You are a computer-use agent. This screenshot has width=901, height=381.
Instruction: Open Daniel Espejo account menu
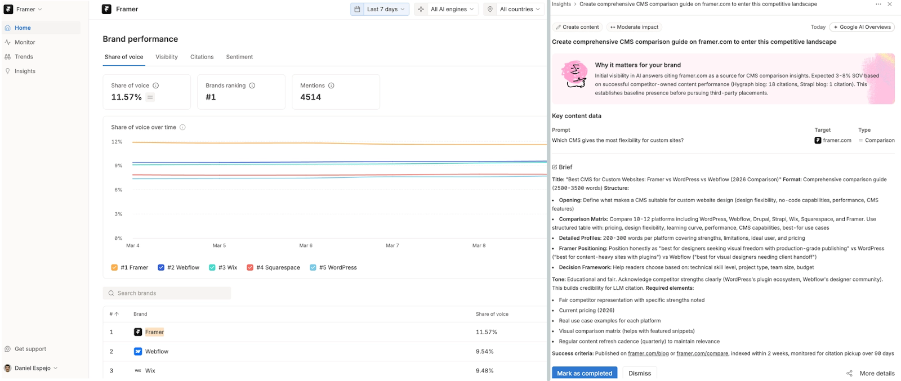pos(31,368)
